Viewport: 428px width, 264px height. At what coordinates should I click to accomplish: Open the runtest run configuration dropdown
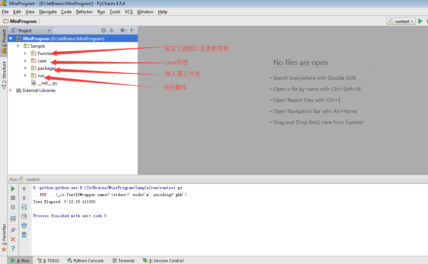pyautogui.click(x=401, y=21)
